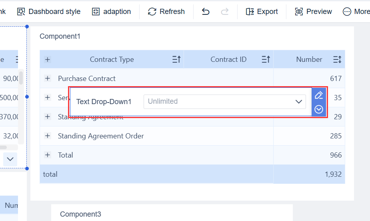
Task: Click the circled chevron icon below the pencil
Action: coord(319,109)
